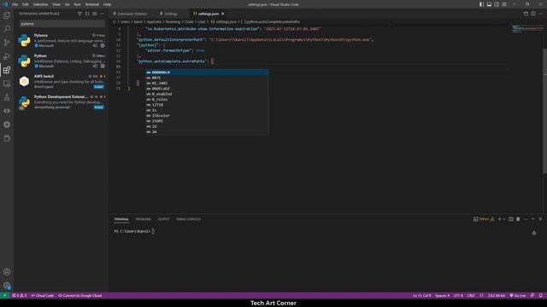Open Customize Layout icon in title bar
Viewport: 547px width, 307px height.
coord(504,4)
